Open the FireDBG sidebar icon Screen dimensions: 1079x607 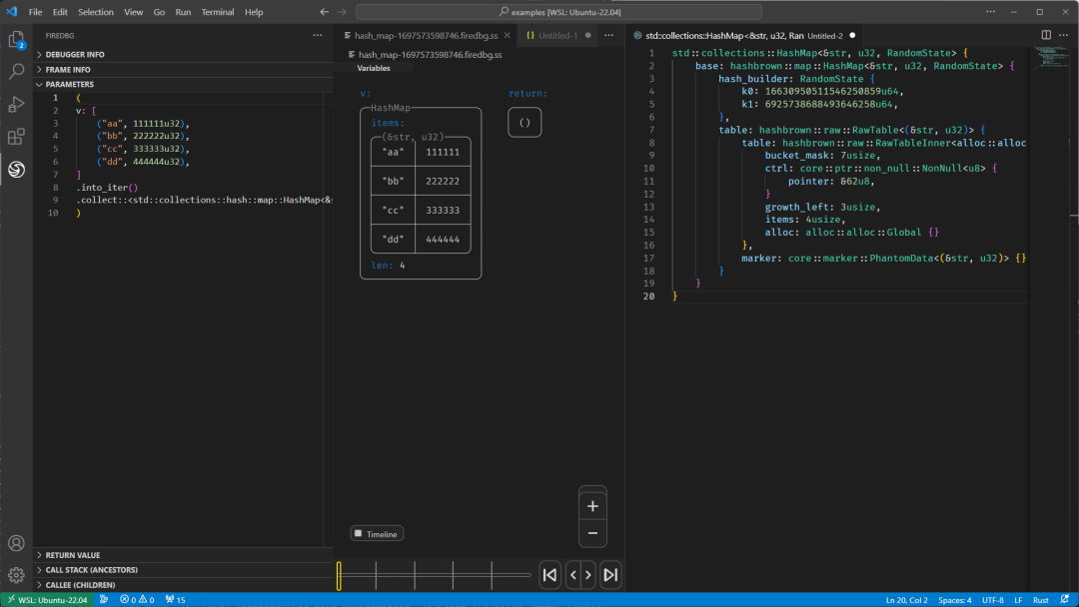point(16,170)
